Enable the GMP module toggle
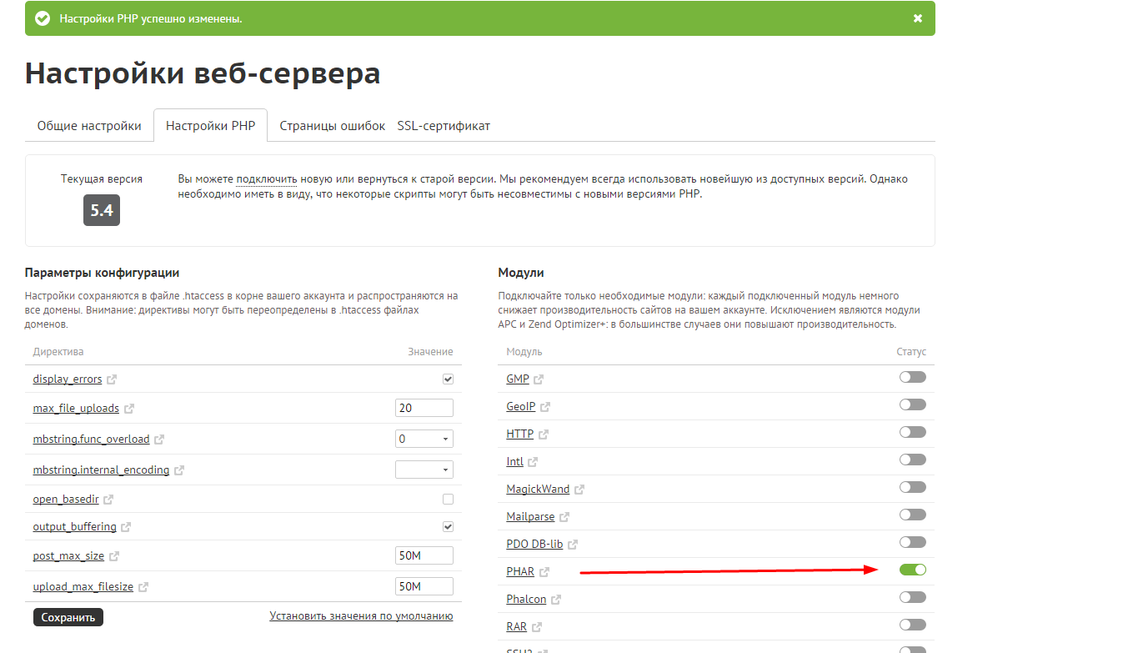This screenshot has width=1133, height=653. (913, 377)
